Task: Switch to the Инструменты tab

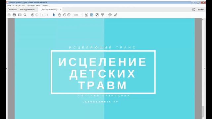Action: 27,10
